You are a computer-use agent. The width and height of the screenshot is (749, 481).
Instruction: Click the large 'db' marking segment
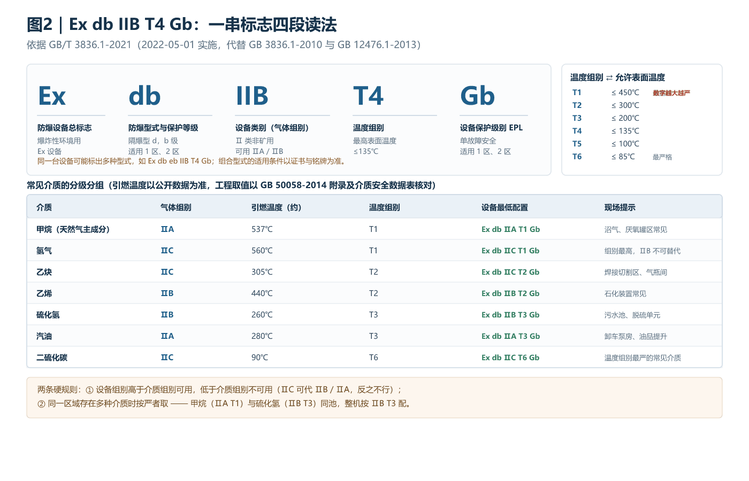point(144,96)
